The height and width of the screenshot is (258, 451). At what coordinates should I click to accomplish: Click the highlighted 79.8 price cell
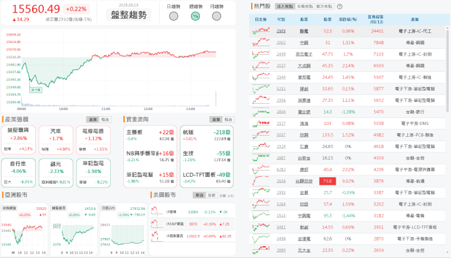(x=328, y=181)
